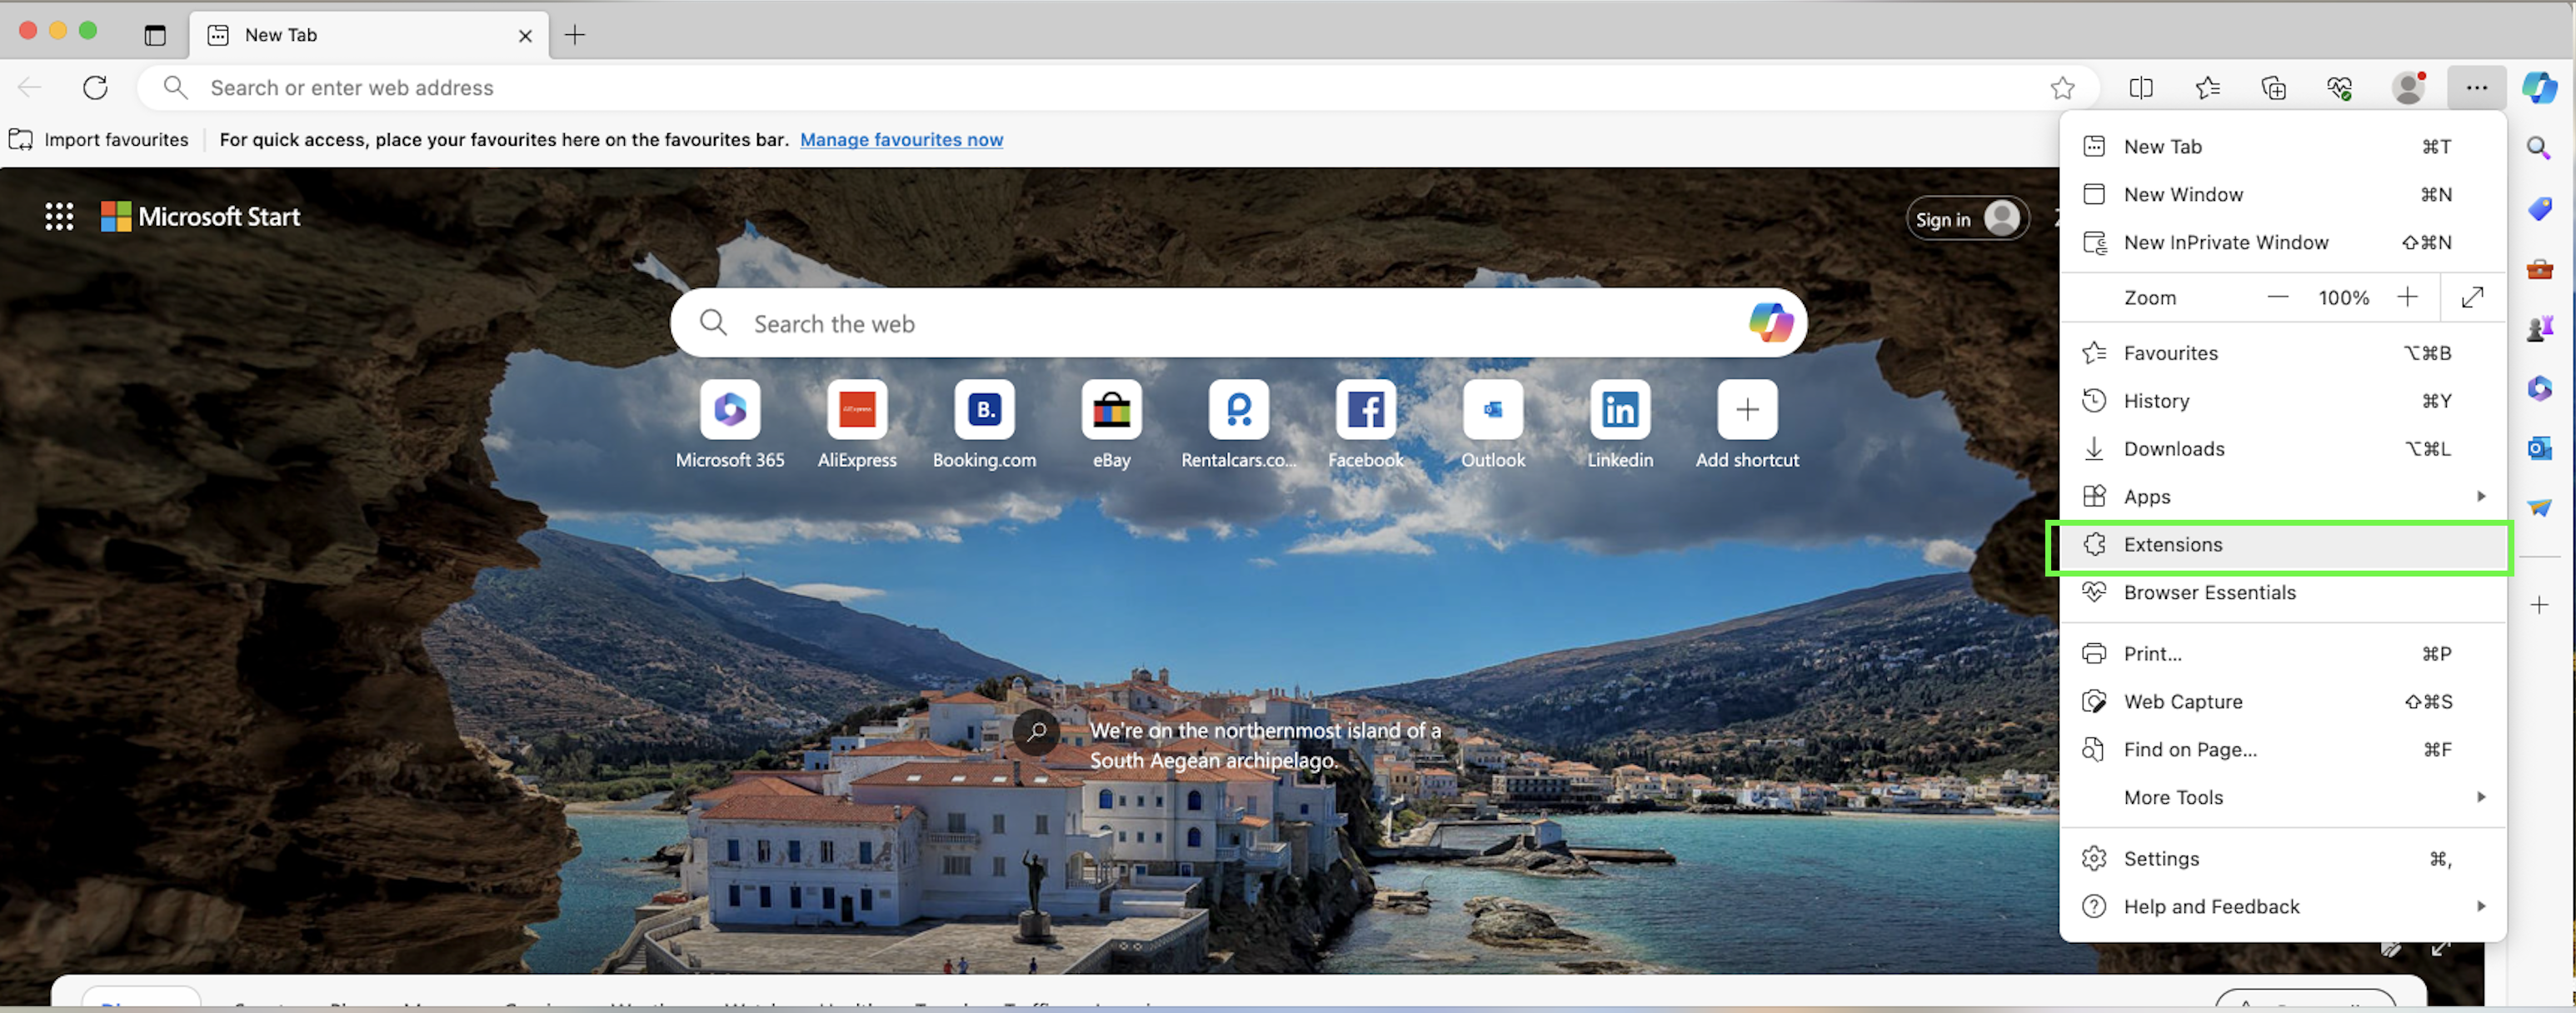Screen dimensions: 2576x1013
Task: Click the zoom out minus button
Action: (2277, 297)
